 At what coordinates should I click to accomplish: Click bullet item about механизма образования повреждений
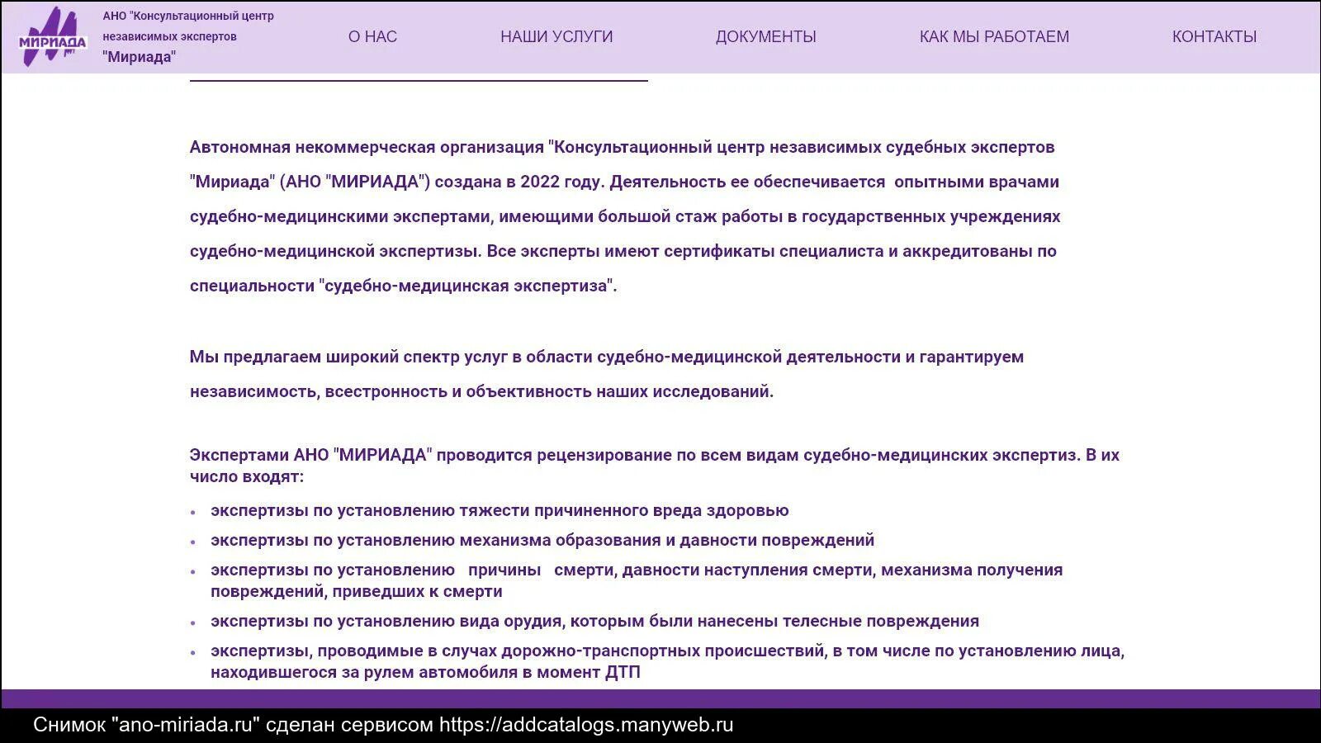542,541
